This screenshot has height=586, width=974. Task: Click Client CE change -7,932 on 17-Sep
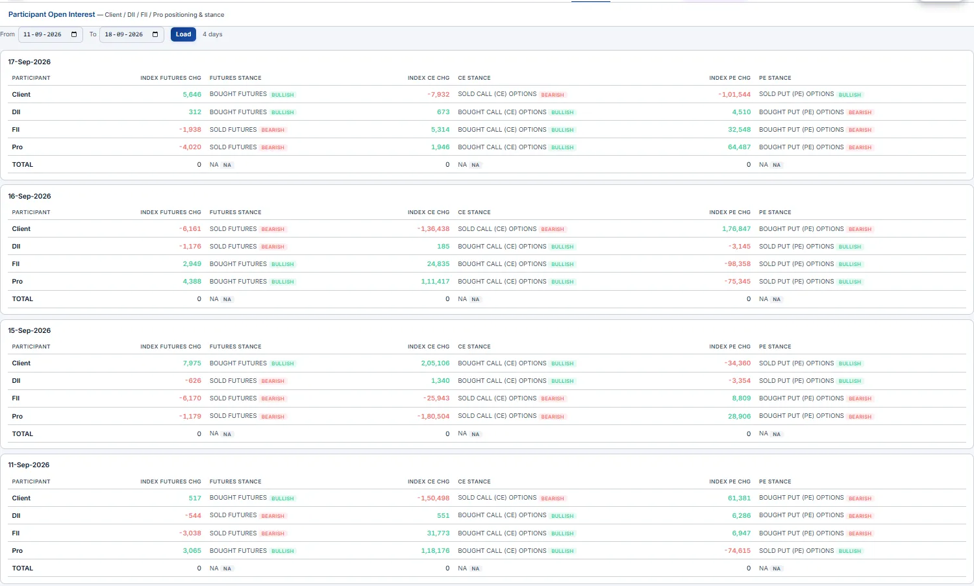pyautogui.click(x=438, y=95)
